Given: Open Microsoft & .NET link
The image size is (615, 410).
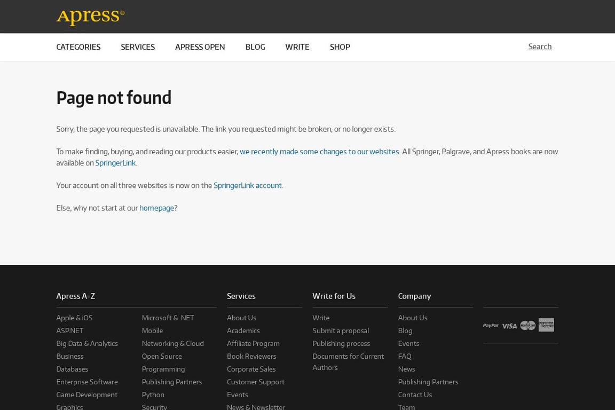Looking at the screenshot, I should (168, 318).
